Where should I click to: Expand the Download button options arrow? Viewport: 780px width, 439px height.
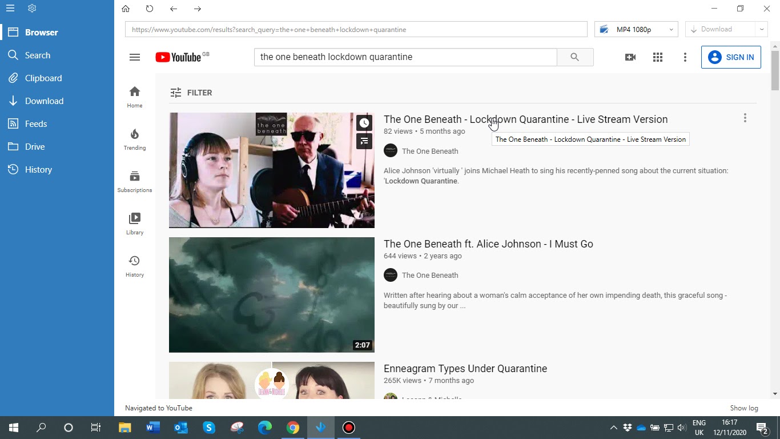click(761, 29)
